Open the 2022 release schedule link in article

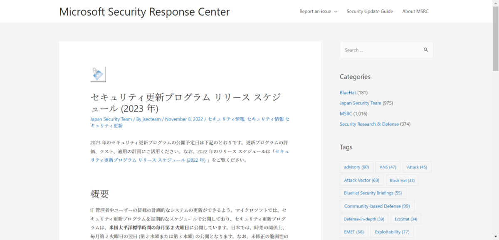[190, 156]
